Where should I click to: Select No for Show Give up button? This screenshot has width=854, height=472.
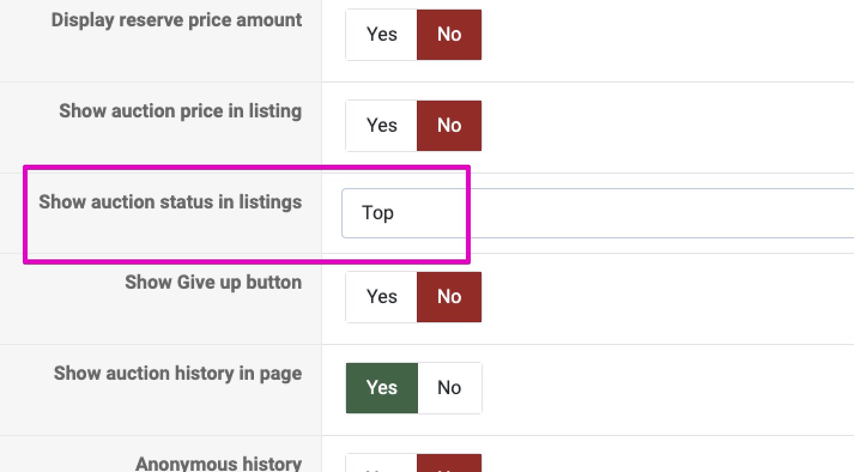point(449,296)
